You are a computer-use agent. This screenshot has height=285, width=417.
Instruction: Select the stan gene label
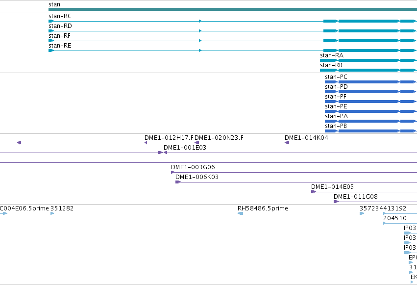(x=54, y=4)
